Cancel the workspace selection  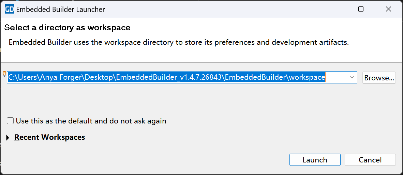click(370, 160)
